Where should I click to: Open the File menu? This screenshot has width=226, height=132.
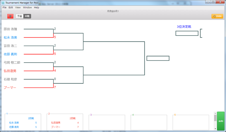(4, 7)
